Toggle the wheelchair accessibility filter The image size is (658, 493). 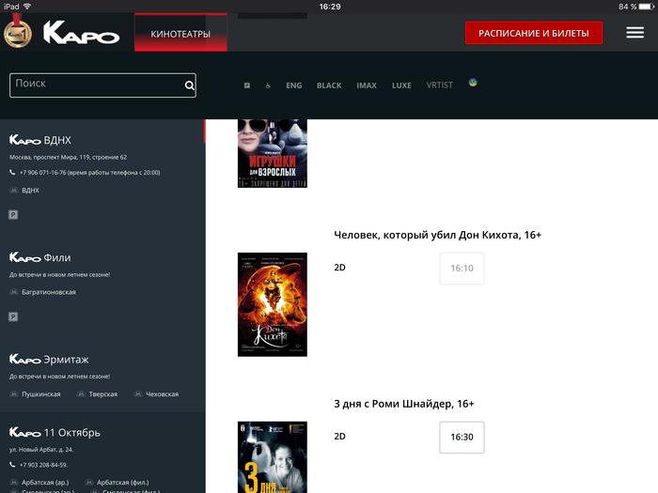tap(267, 85)
